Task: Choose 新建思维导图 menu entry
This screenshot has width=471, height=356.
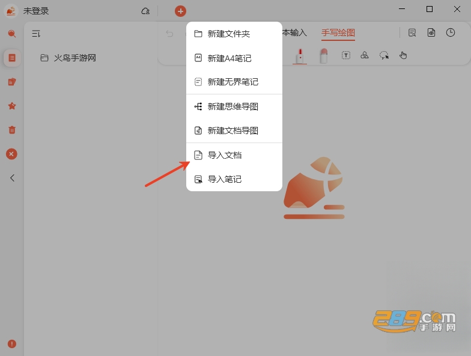Action: tap(234, 106)
